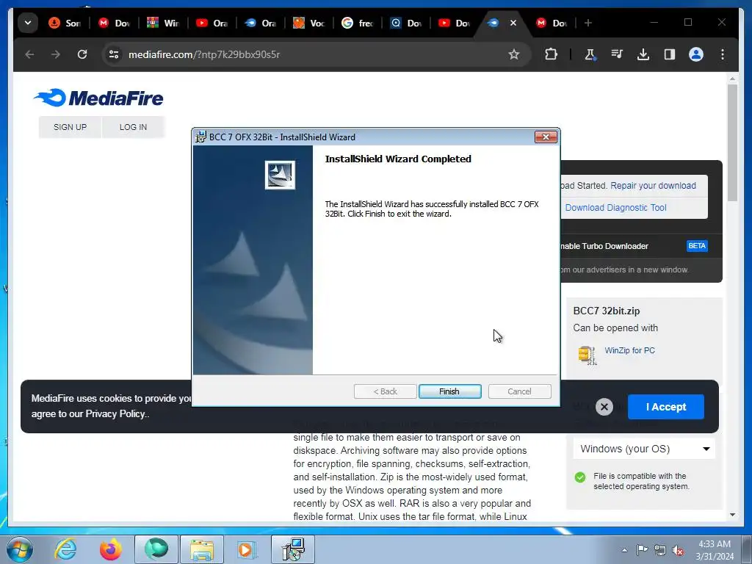Click 'I Accept' on cookie banner
Screen dimensions: 752x564
(x=665, y=407)
